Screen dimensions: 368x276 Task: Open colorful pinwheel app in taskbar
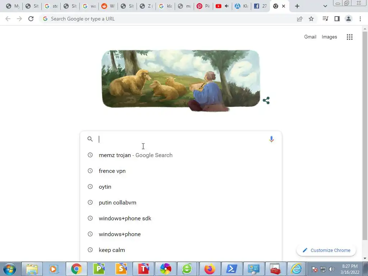tap(165, 269)
